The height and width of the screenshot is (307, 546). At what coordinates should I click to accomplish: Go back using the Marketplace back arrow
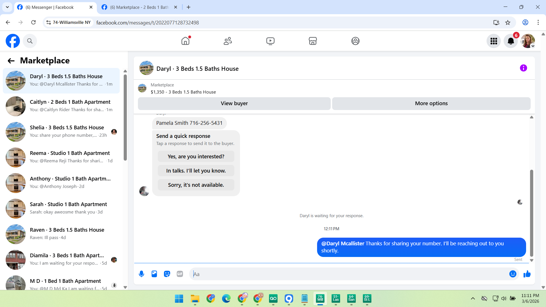coord(11,61)
